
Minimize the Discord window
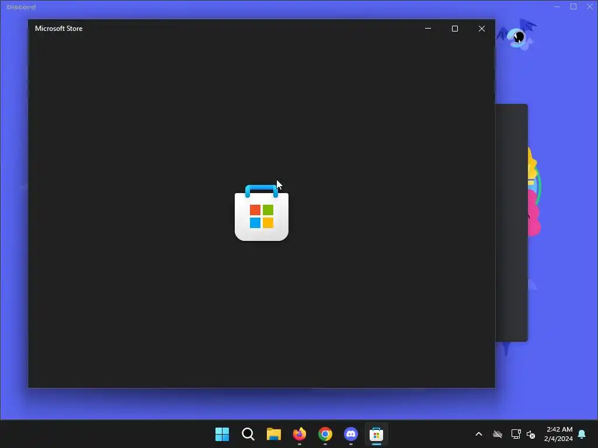tap(557, 6)
